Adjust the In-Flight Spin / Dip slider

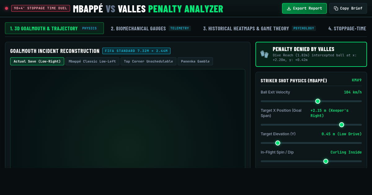click(311, 161)
